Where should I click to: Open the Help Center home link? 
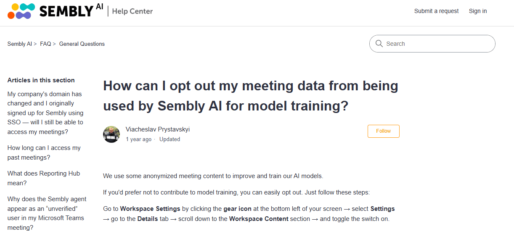[132, 11]
